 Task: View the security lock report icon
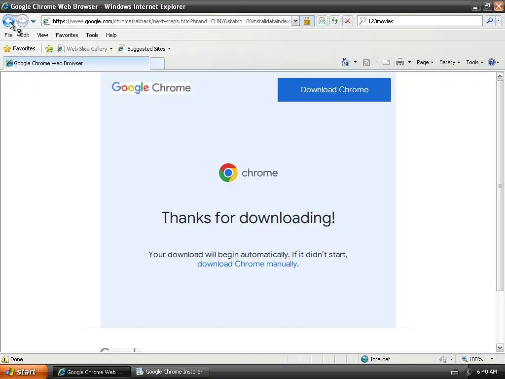(307, 21)
